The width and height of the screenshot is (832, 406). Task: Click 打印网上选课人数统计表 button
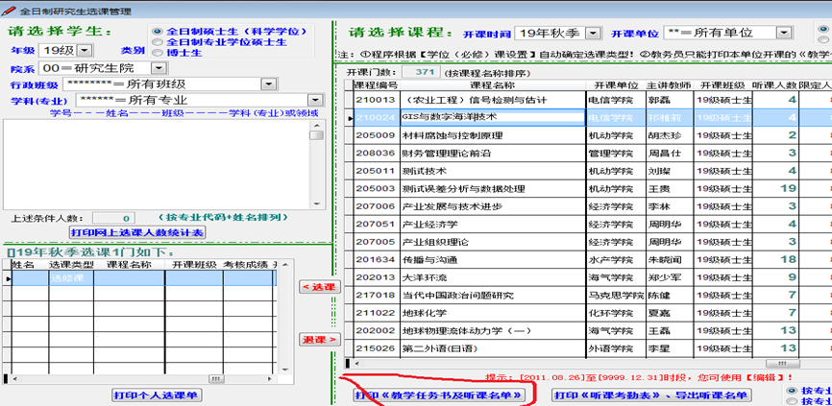(136, 232)
